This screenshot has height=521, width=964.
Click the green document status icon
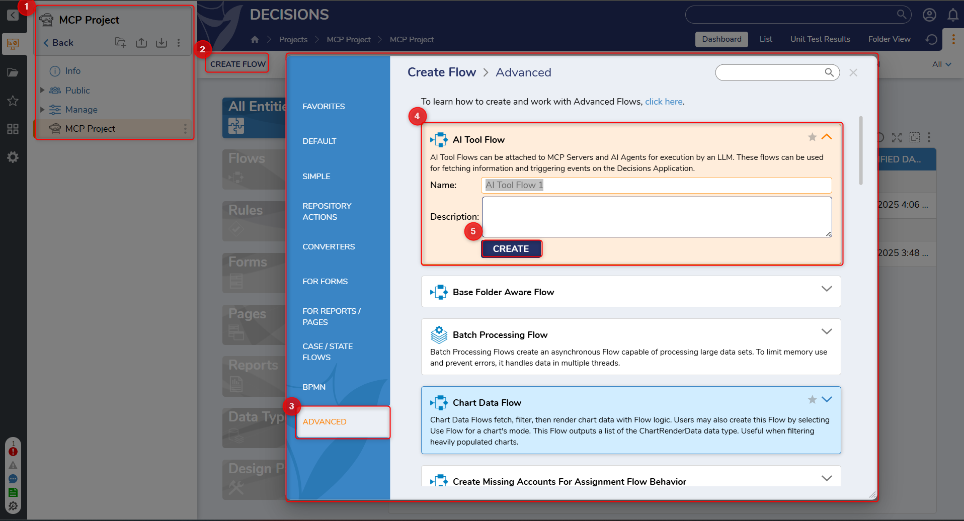pyautogui.click(x=13, y=492)
